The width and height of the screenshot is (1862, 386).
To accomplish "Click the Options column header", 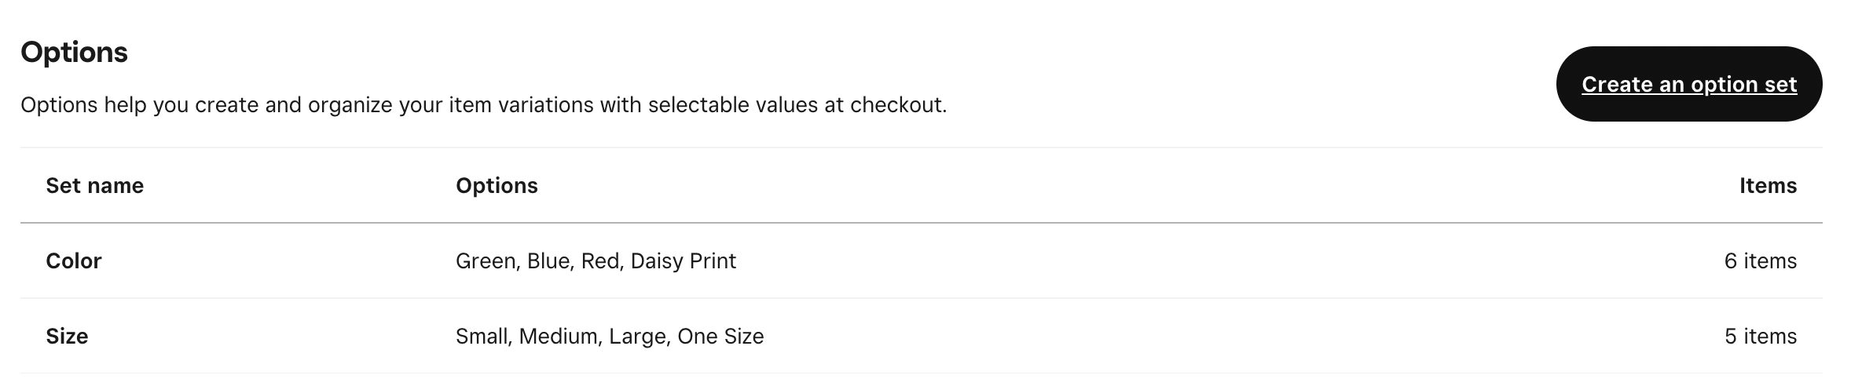I will [x=497, y=186].
